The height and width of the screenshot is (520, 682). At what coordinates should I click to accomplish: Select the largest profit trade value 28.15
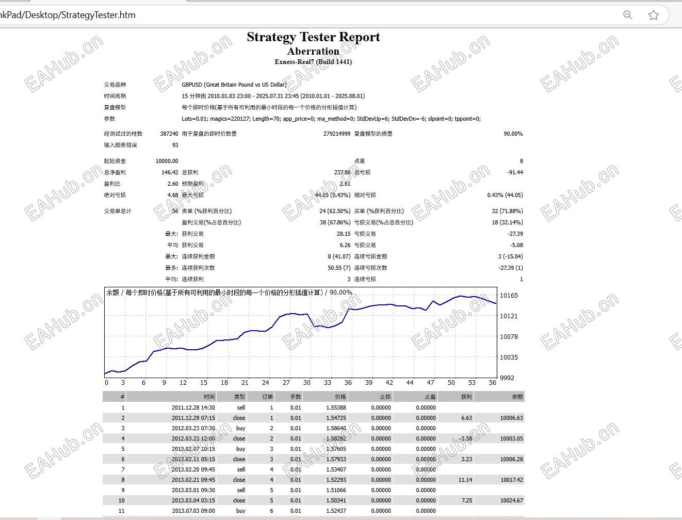pyautogui.click(x=344, y=234)
